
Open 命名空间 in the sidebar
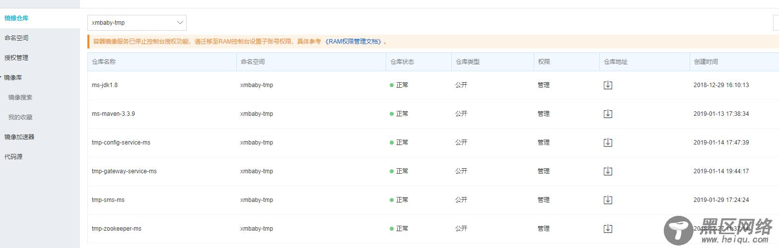point(16,38)
